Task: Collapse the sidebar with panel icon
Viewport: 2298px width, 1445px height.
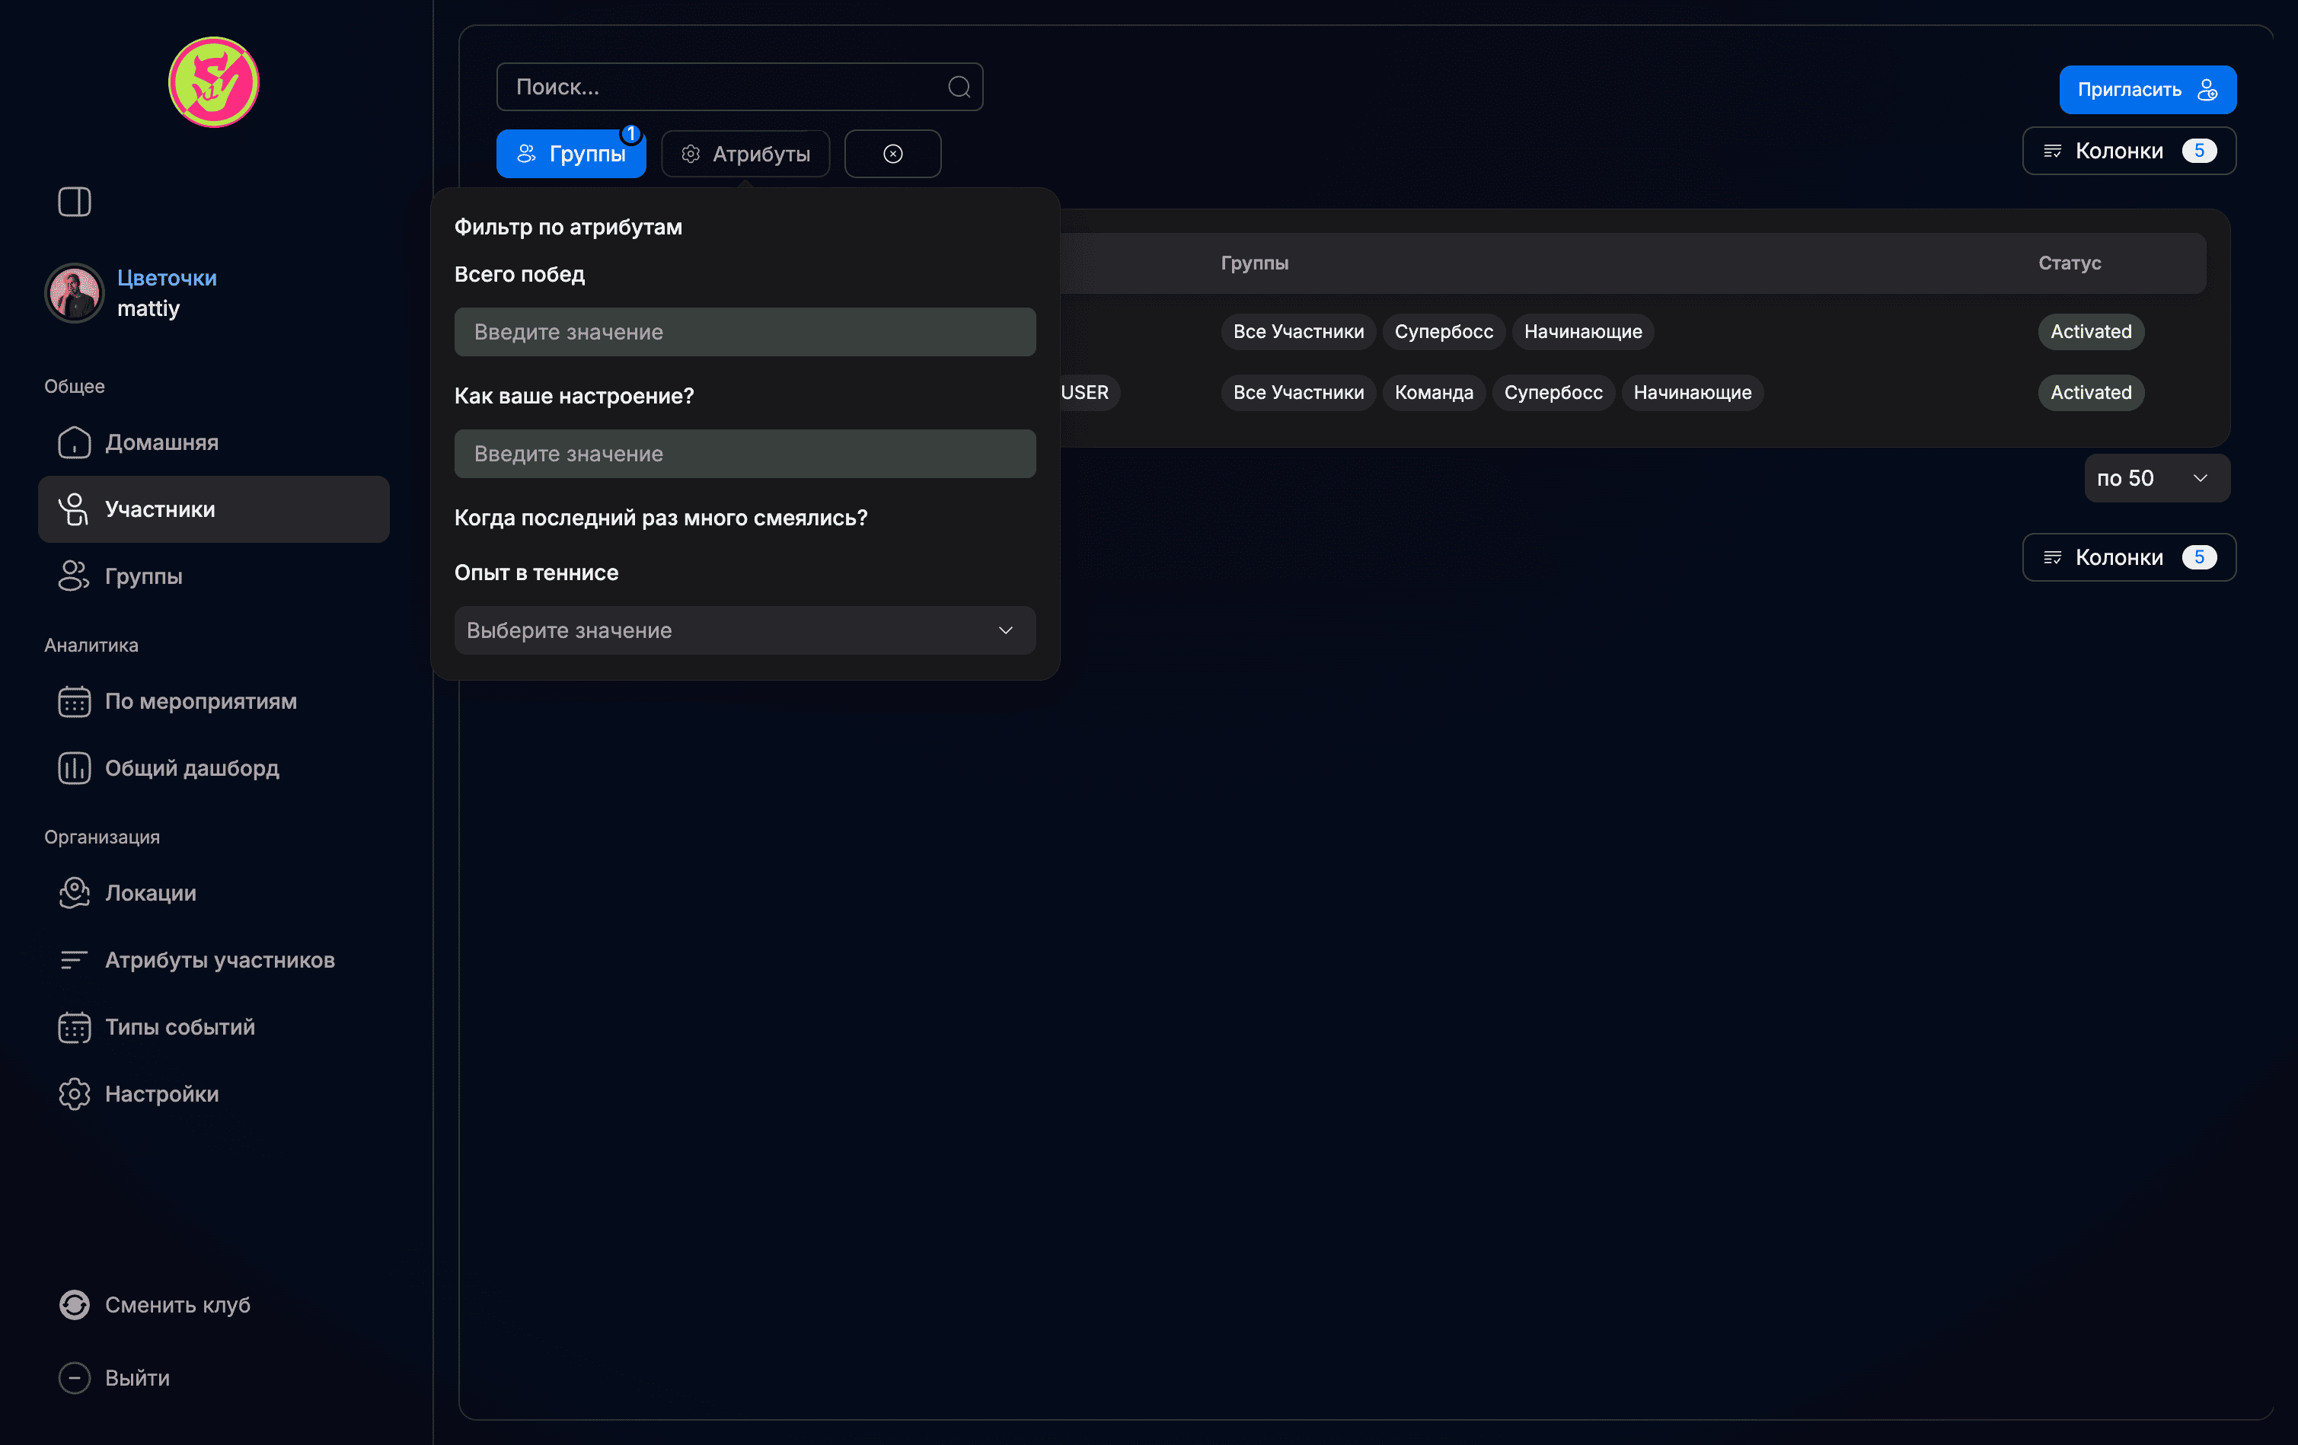Action: pyautogui.click(x=75, y=202)
